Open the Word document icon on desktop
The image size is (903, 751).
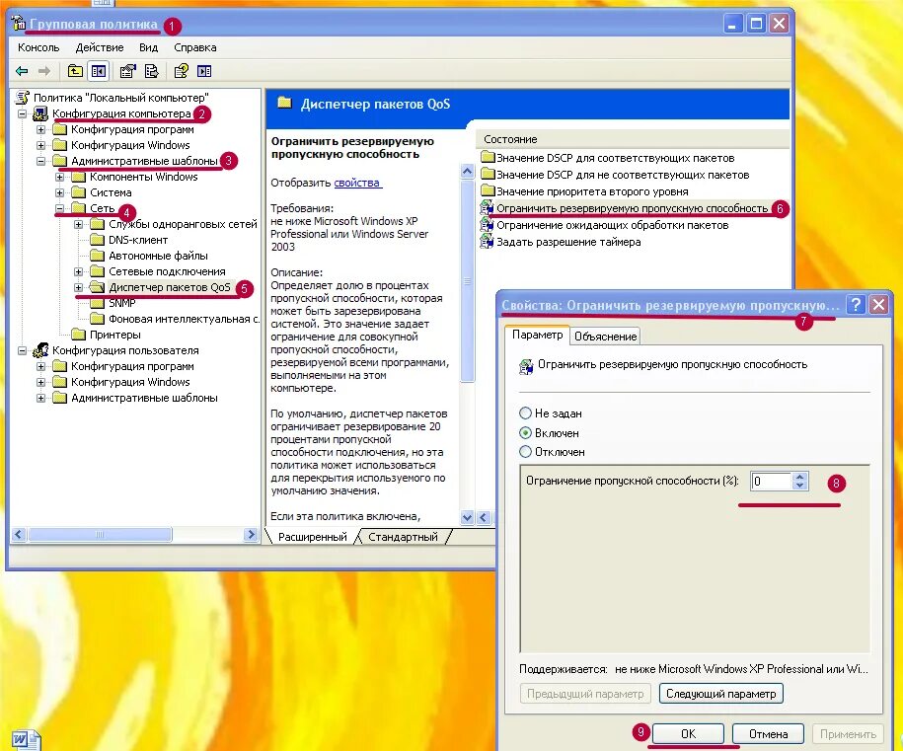(x=25, y=739)
